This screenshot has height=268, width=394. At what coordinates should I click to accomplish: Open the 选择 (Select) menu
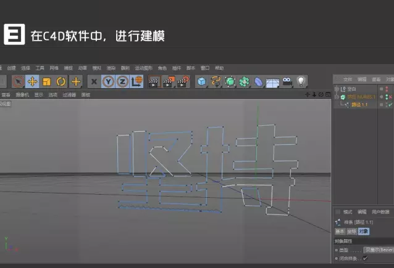(x=25, y=68)
